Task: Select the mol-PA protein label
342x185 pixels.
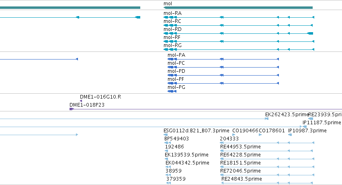Action: [x=176, y=55]
